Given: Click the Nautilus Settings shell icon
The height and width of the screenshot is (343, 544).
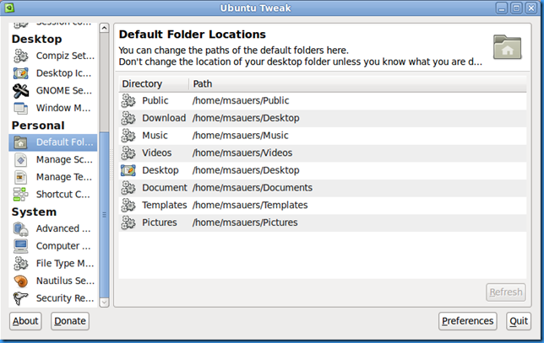Looking at the screenshot, I should (21, 281).
